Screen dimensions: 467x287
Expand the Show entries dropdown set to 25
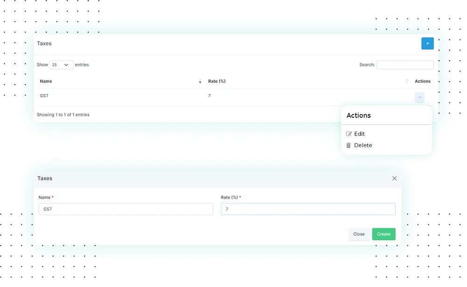coord(61,65)
